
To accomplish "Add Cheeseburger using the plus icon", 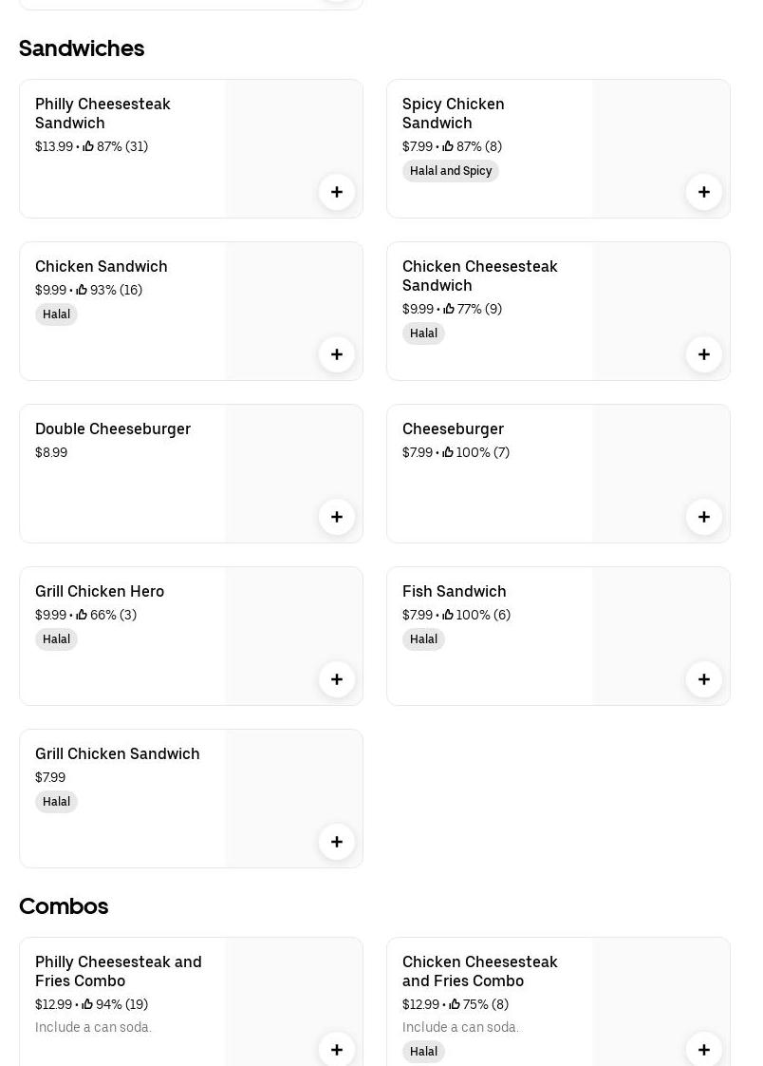I will point(704,517).
